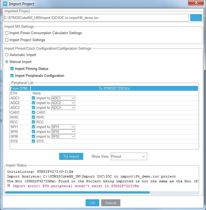Open ADC2 target peripheral dropdown
This screenshot has width=206, height=210.
click(x=63, y=103)
